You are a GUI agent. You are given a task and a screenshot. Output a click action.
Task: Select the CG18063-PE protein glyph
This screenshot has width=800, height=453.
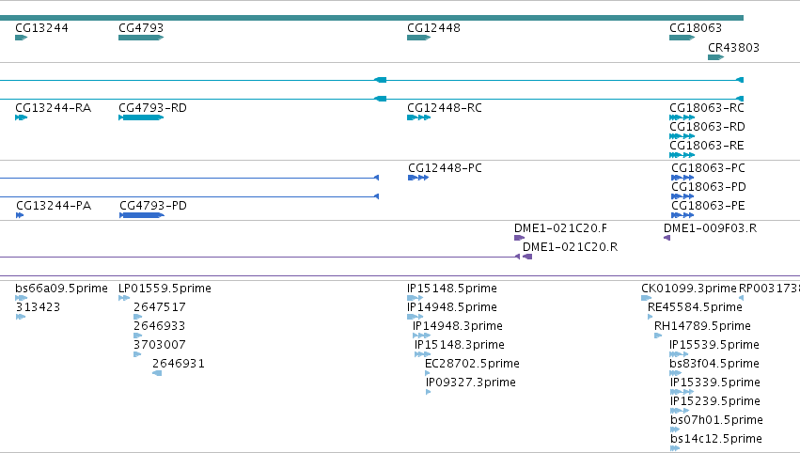(x=682, y=215)
